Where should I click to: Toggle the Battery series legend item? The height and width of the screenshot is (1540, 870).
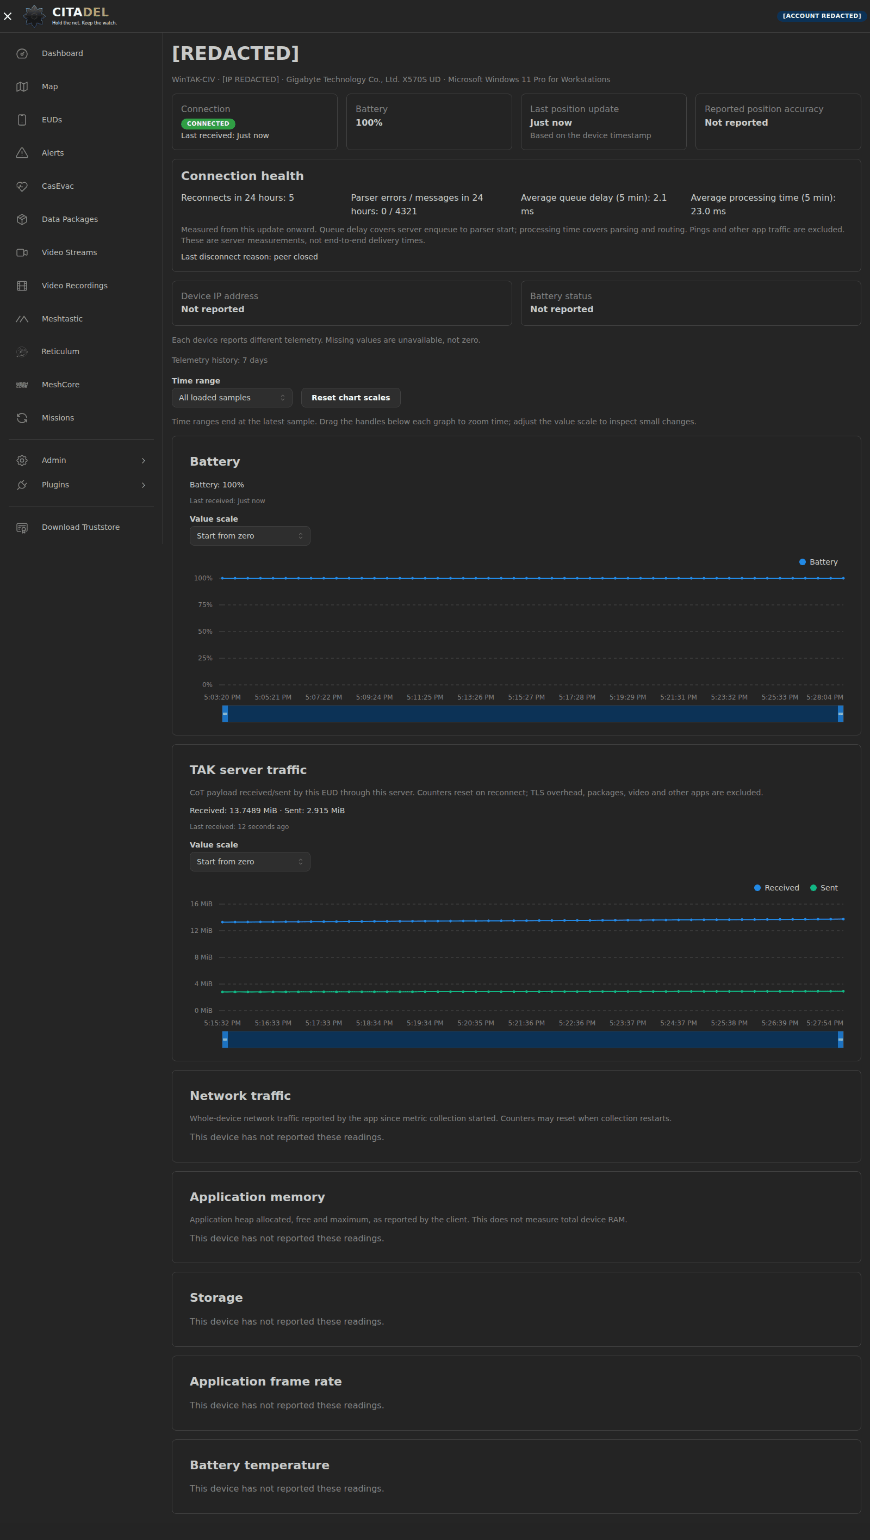click(x=818, y=562)
